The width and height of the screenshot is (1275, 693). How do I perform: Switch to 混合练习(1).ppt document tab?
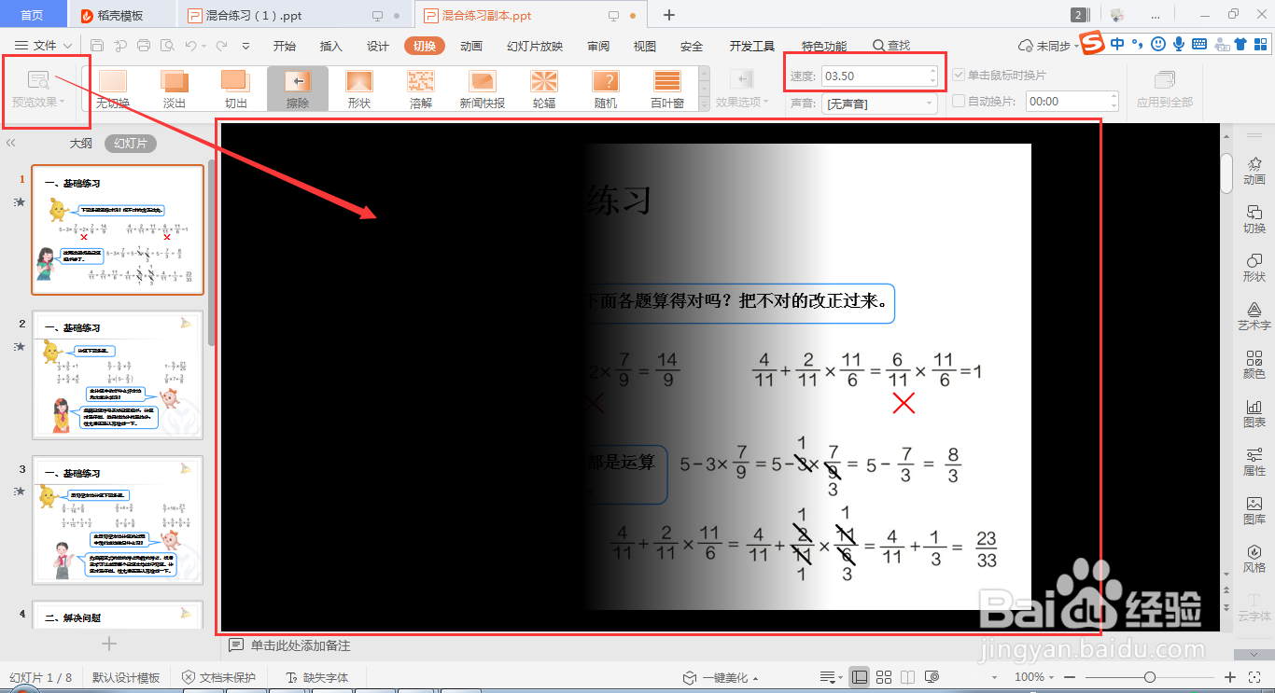(294, 15)
